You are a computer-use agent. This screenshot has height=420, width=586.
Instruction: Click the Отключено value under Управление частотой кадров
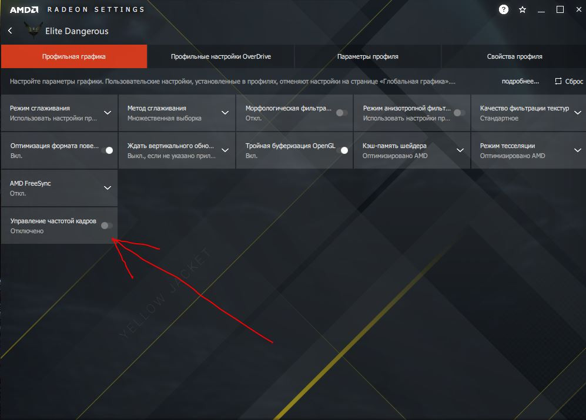[27, 231]
